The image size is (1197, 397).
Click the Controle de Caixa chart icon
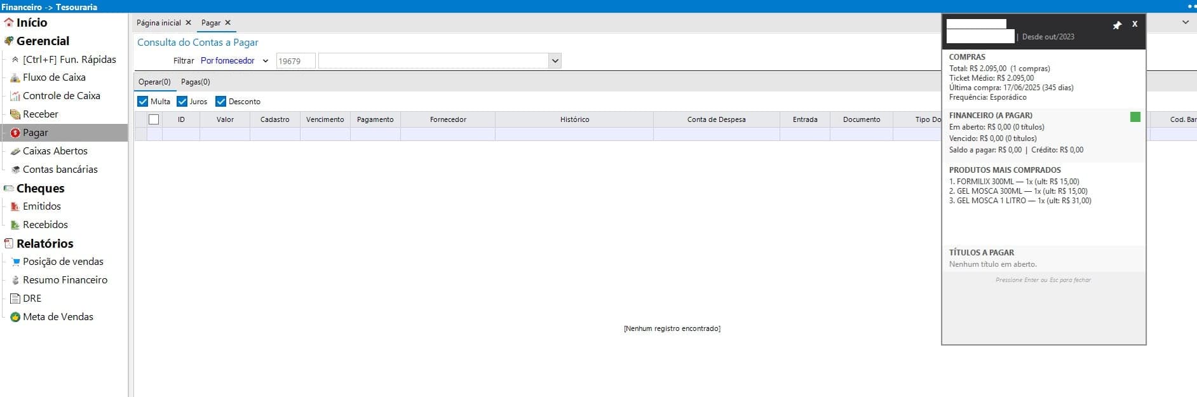15,96
